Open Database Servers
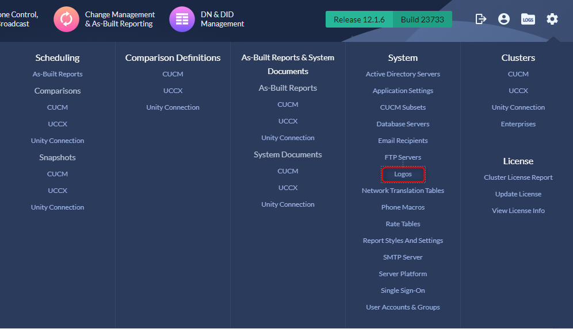Screen dimensions: 573x329 403,124
